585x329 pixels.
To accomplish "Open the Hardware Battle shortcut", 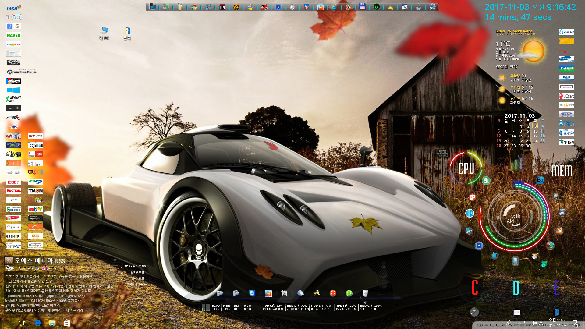I will (x=14, y=154).
